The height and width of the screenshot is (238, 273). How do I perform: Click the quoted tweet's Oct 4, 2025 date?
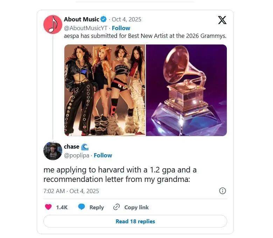coord(126,19)
